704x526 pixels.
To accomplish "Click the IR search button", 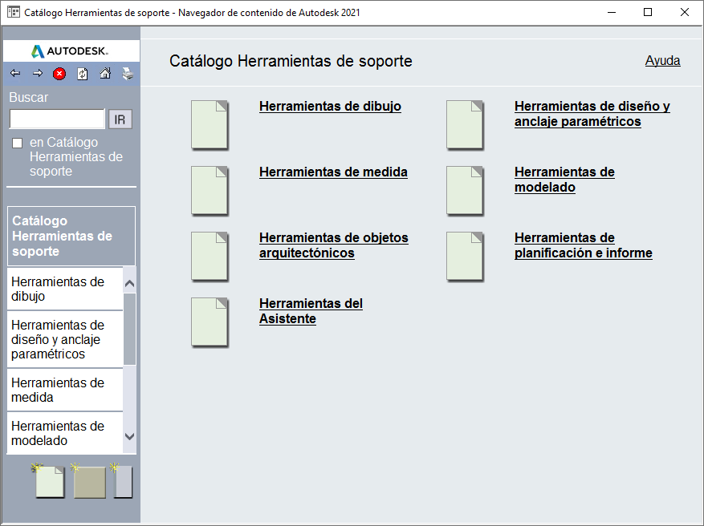I will (120, 119).
